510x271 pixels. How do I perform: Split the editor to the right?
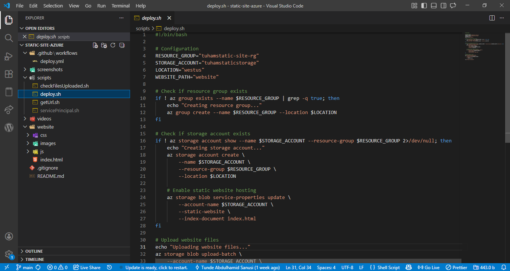[x=492, y=18]
